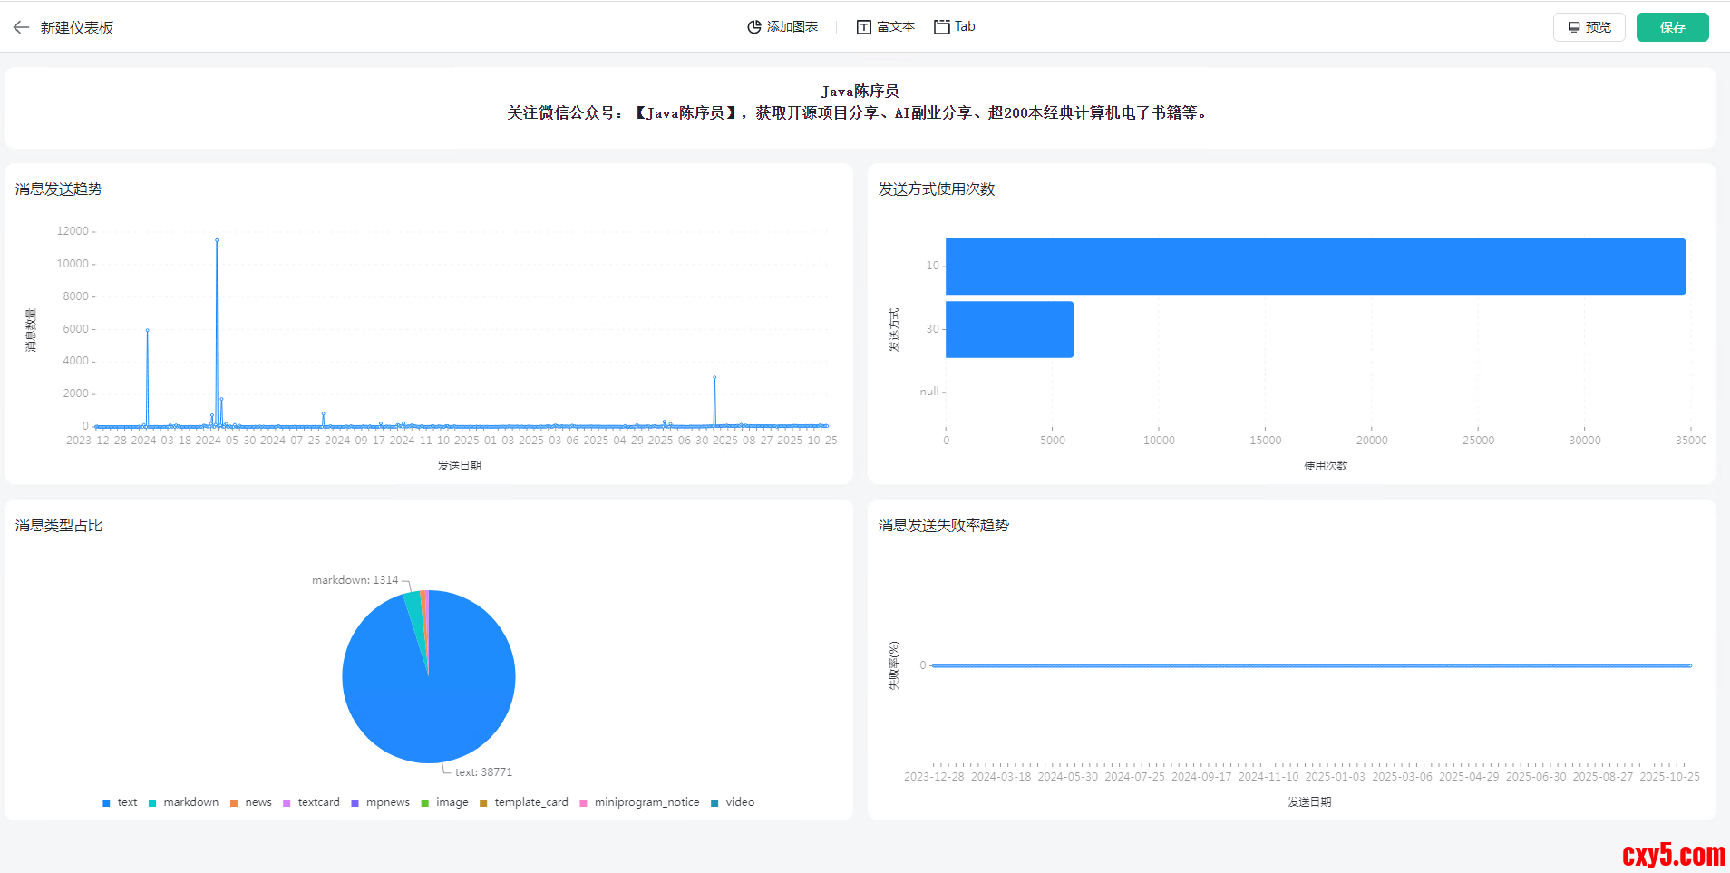The height and width of the screenshot is (873, 1730).
Task: Save the dashboard with green button
Action: pyautogui.click(x=1672, y=27)
